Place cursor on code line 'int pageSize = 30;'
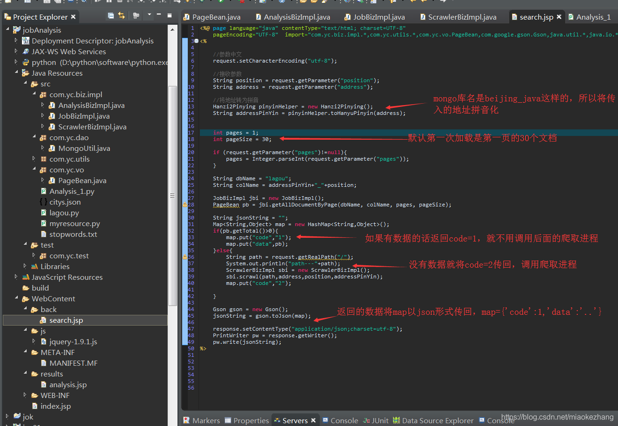The width and height of the screenshot is (618, 426). coord(242,139)
